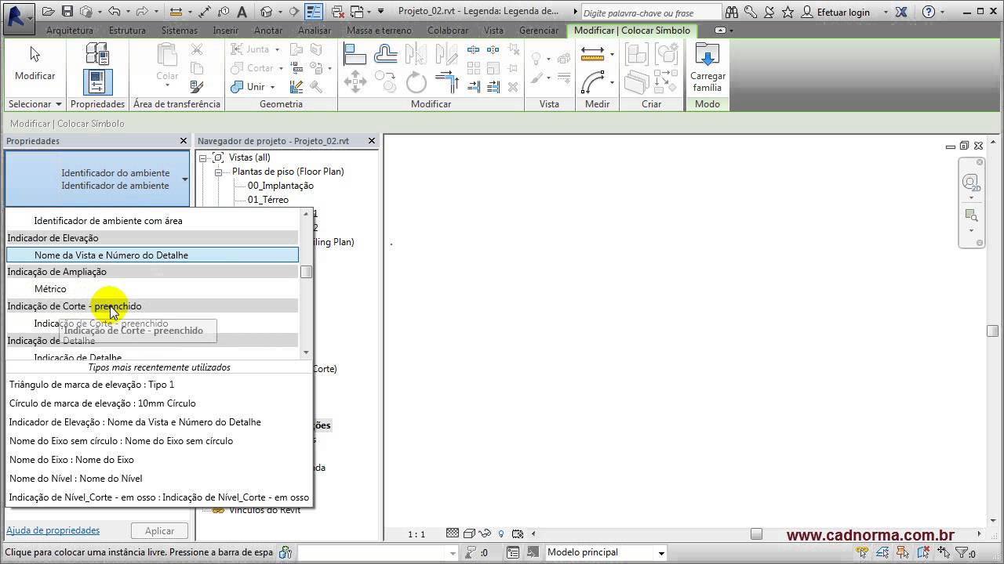The height and width of the screenshot is (564, 1004).
Task: Click the Offset tool icon
Action: [x=386, y=53]
